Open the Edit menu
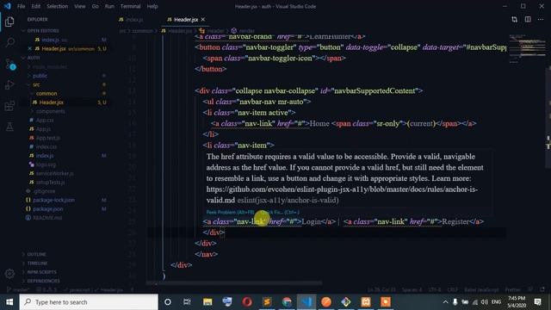 pyautogui.click(x=36, y=6)
